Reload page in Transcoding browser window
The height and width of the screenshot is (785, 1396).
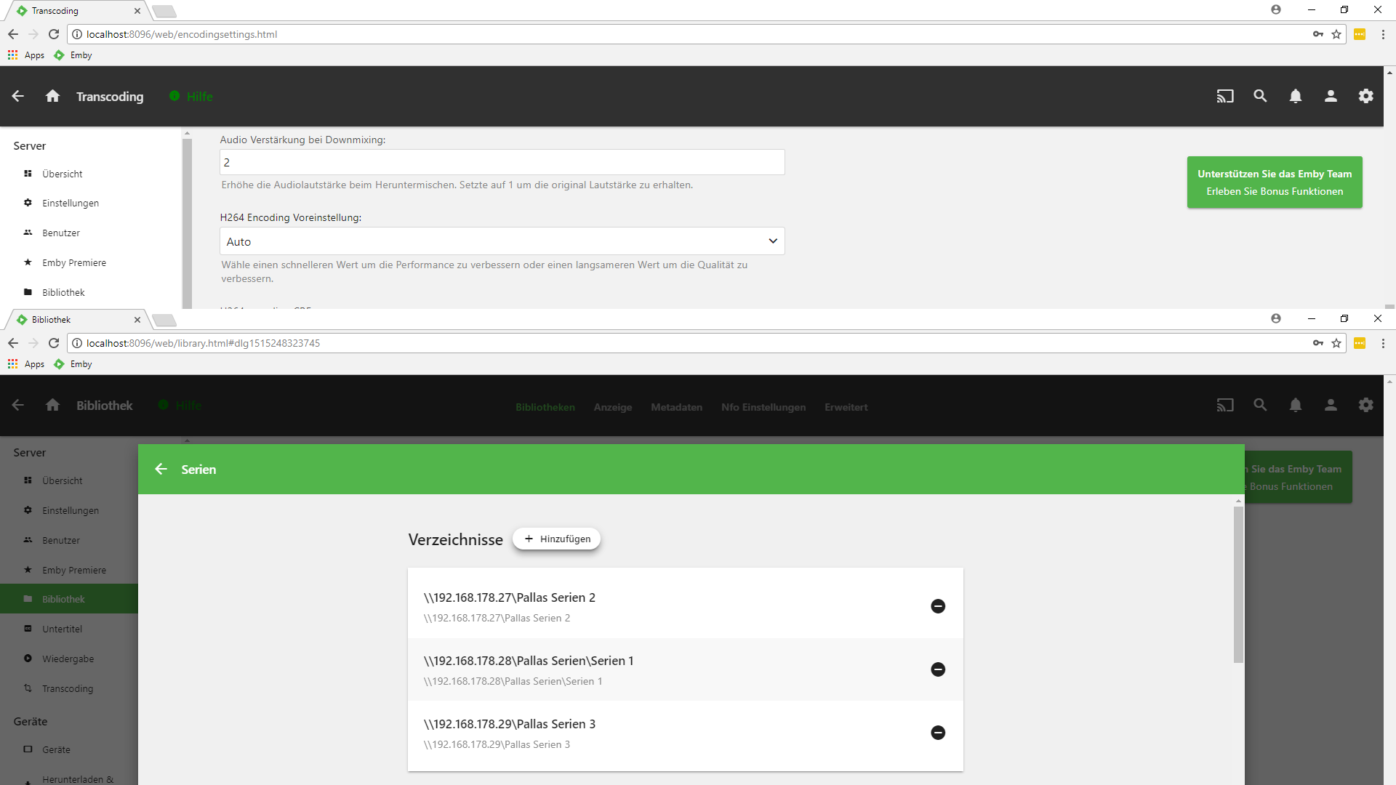[54, 34]
